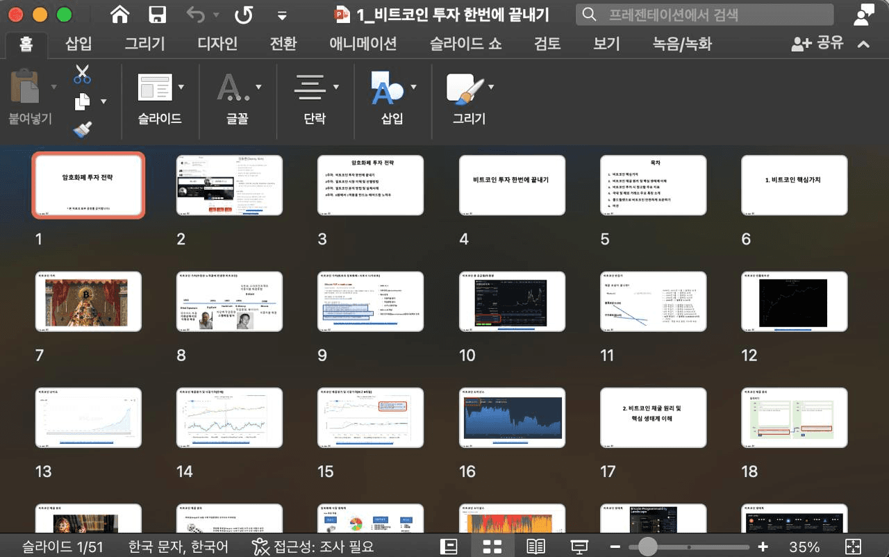This screenshot has height=557, width=889.
Task: Open the 전환 ribbon tab
Action: (283, 44)
